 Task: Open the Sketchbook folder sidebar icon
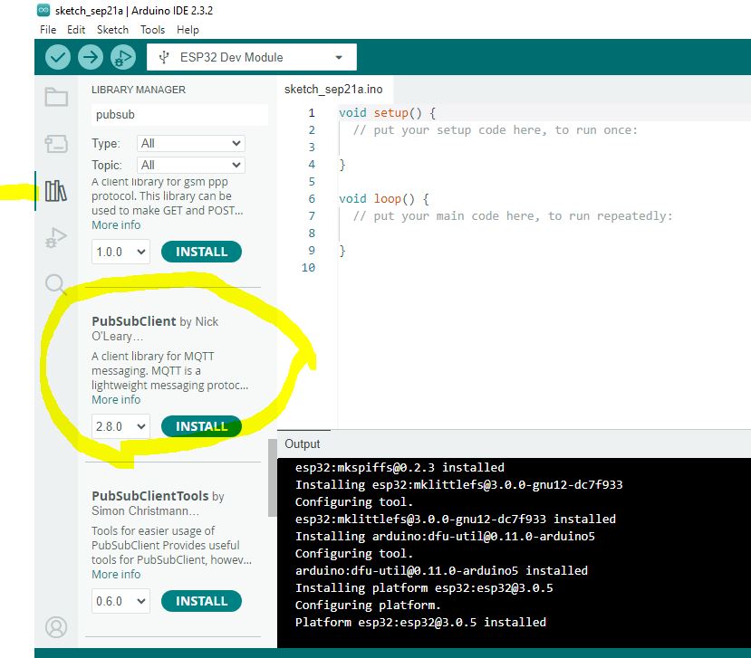click(x=56, y=97)
